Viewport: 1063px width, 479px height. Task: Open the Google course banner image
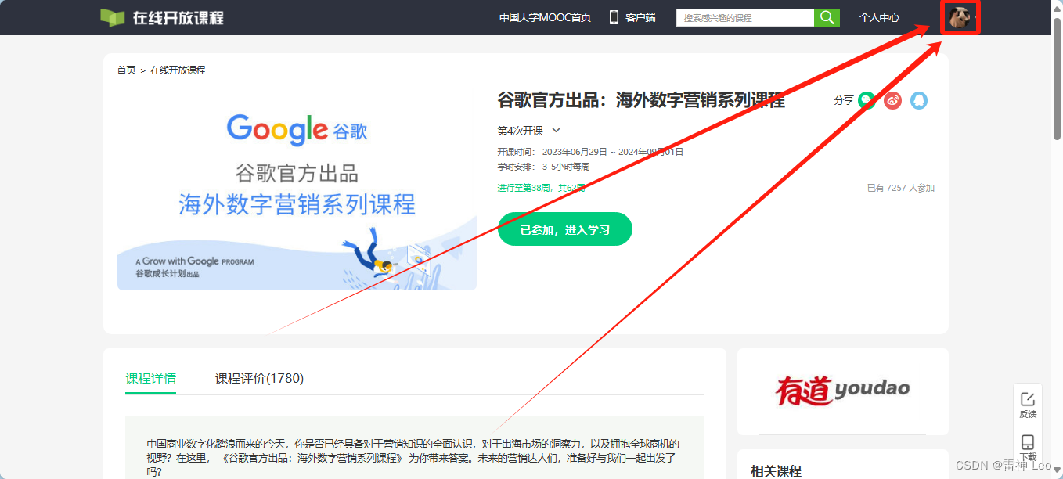297,190
